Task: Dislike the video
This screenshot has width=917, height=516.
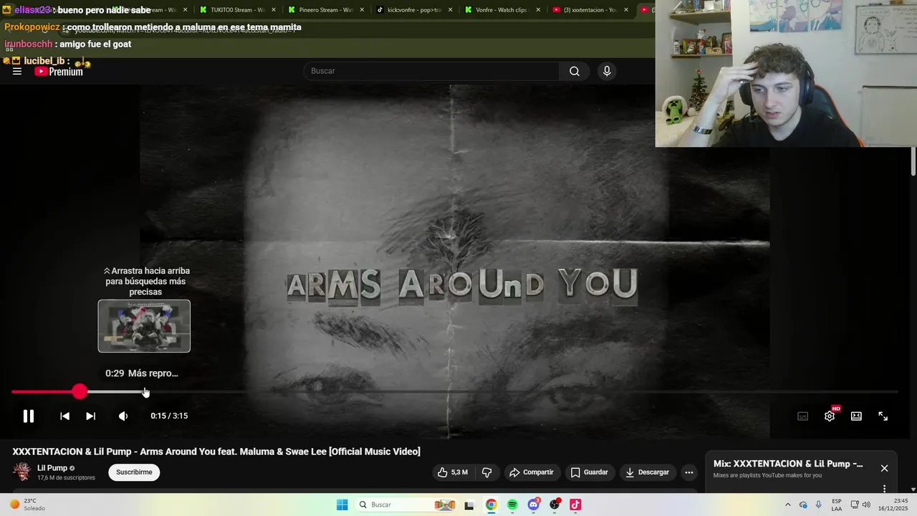Action: pos(487,472)
